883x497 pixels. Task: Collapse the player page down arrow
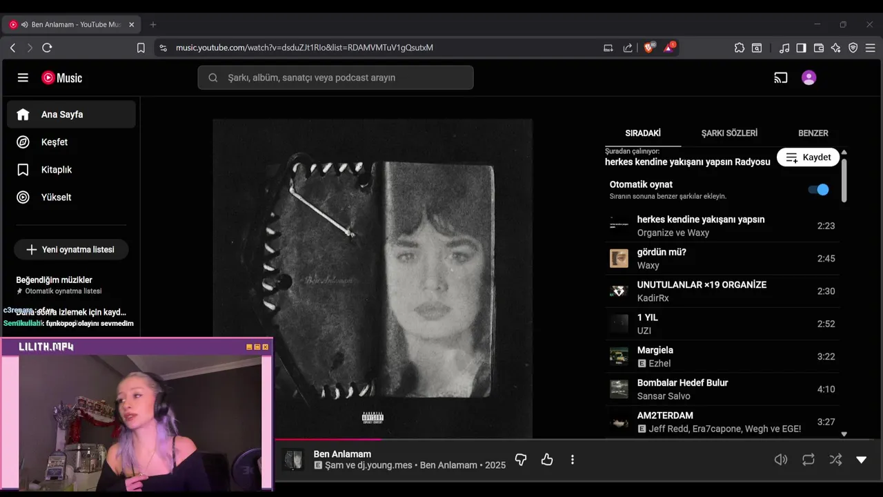[x=862, y=460]
